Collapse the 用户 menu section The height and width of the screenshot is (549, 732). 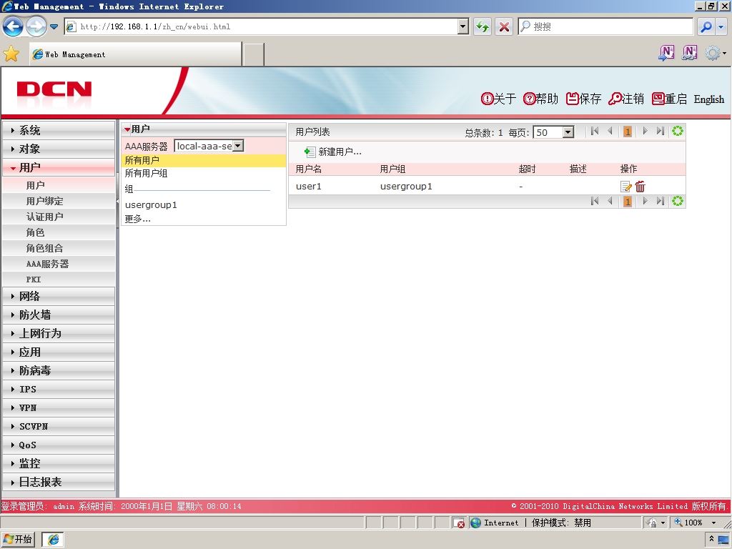click(x=59, y=167)
